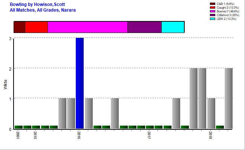
Task: Select the 'LBW 2 (13.3%)' legend text
Action: 227,19
